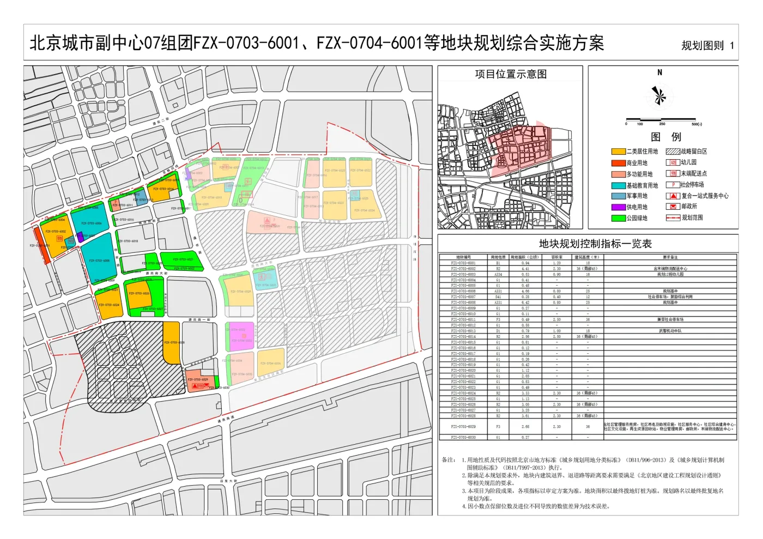Image resolution: width=763 pixels, height=539 pixels.
Task: Click the kindergarten 幼 legend symbol
Action: [x=673, y=162]
